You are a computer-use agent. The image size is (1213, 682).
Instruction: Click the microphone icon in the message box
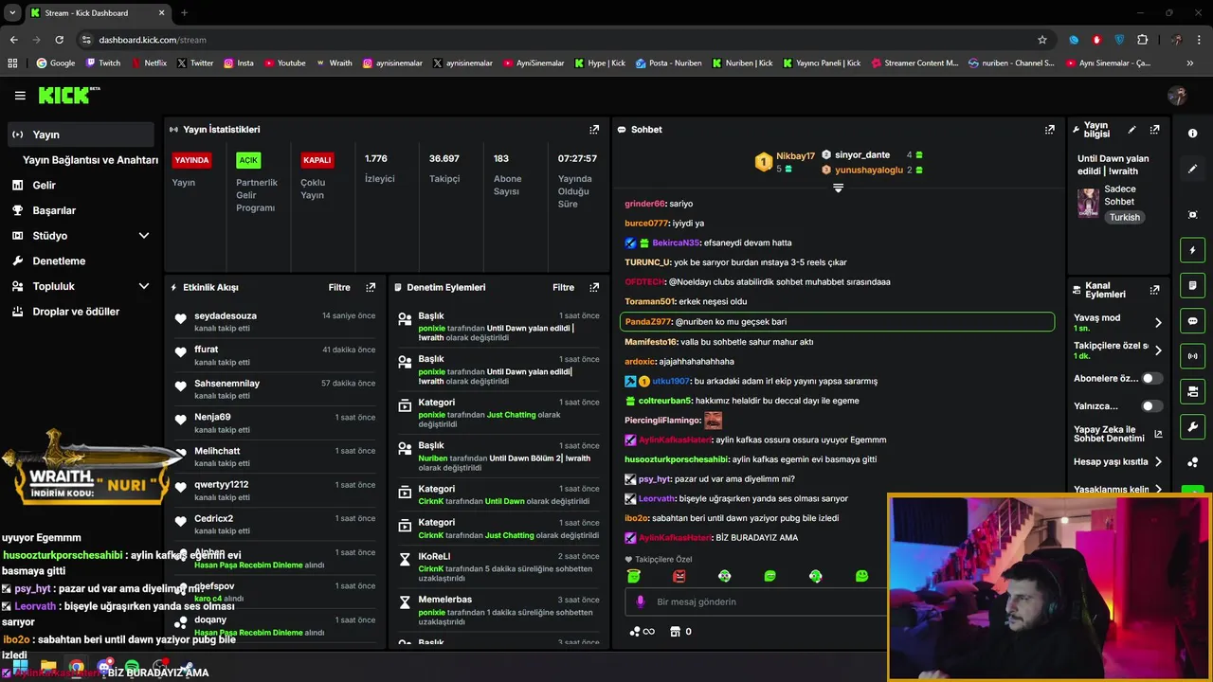[x=640, y=601]
